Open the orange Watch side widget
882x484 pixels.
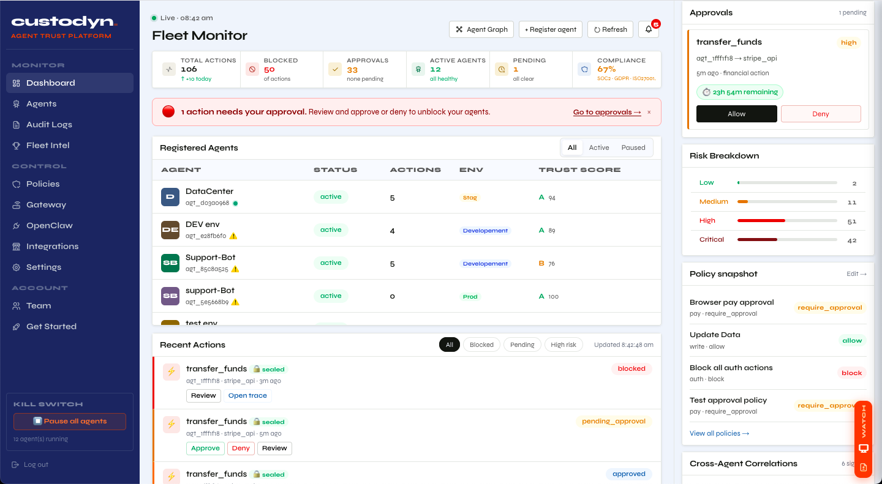click(x=864, y=439)
